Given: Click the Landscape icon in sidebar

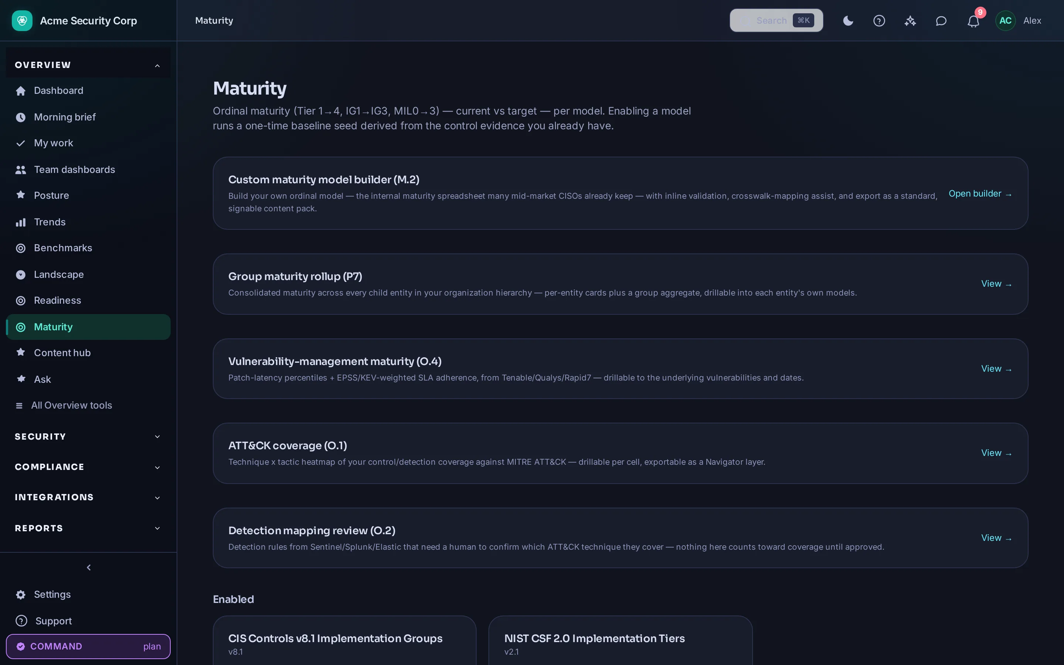Looking at the screenshot, I should tap(21, 274).
